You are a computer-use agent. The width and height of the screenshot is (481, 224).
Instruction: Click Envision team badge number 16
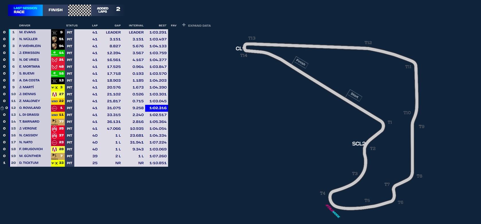tap(58, 74)
